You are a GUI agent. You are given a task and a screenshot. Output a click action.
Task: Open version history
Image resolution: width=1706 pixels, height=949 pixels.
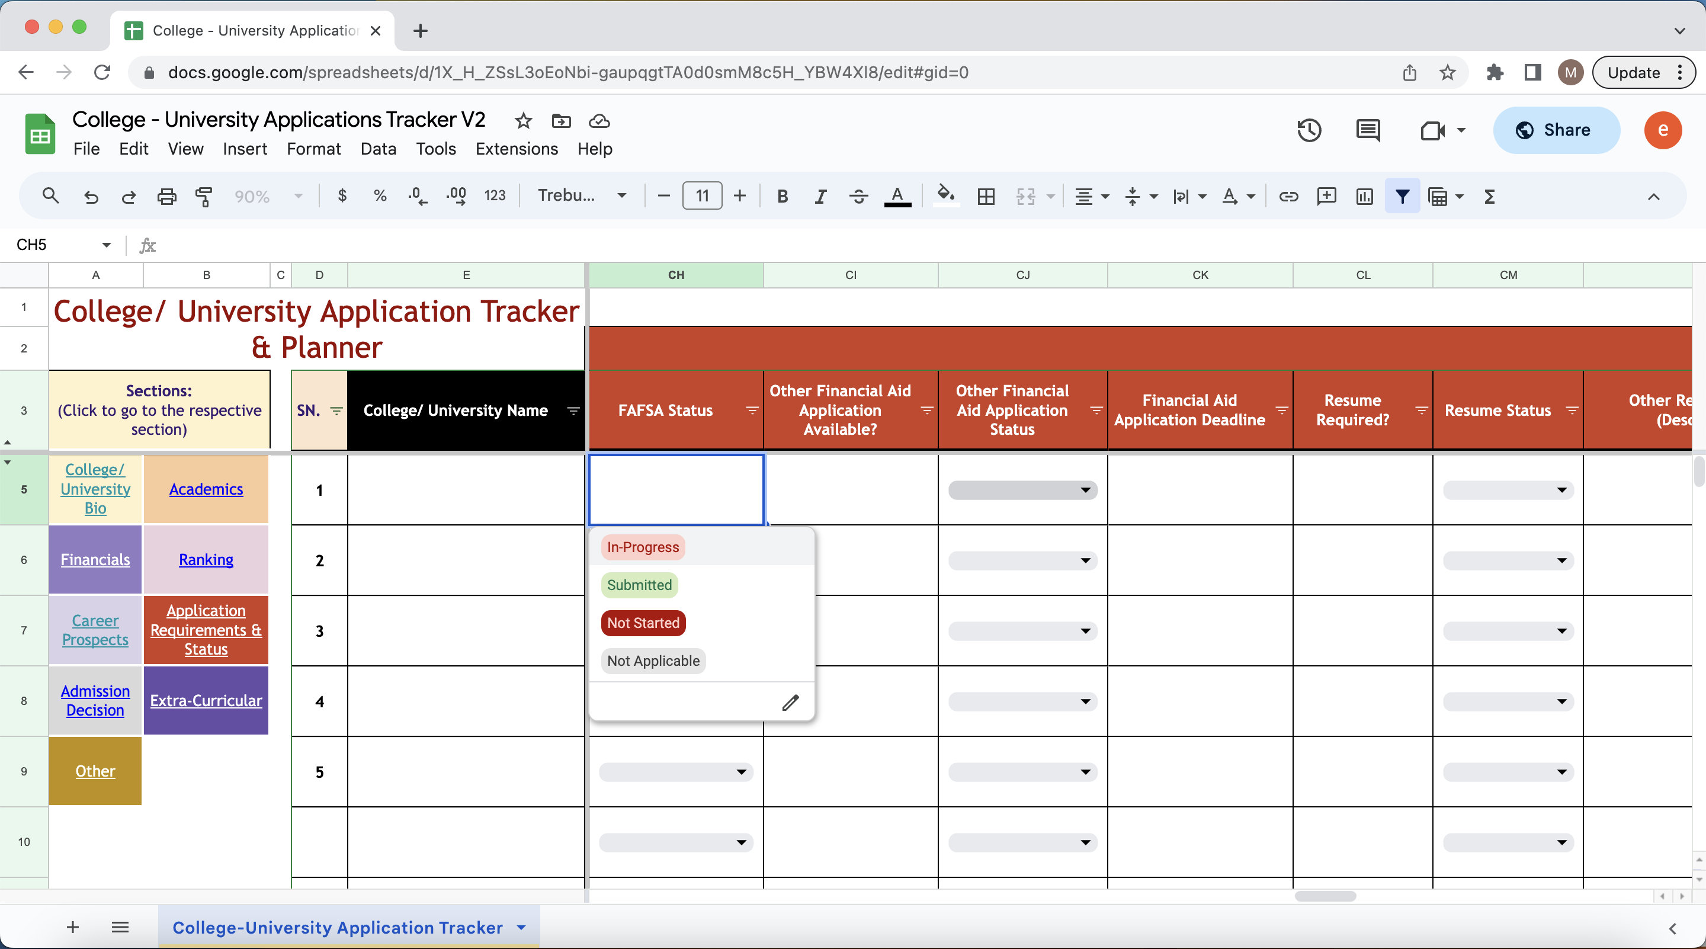click(x=1309, y=130)
